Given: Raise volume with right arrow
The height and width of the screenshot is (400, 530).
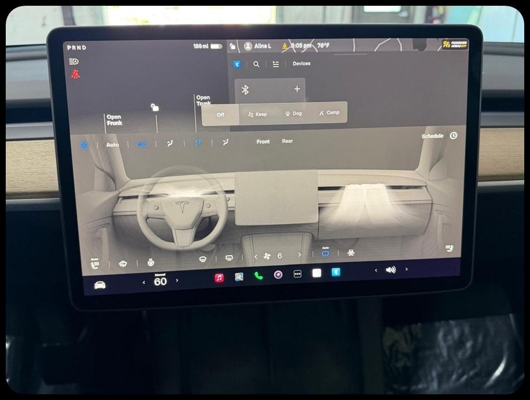Looking at the screenshot, I should [406, 269].
